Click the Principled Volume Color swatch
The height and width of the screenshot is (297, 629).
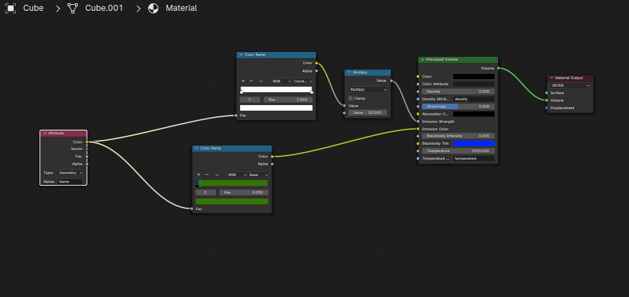pos(473,76)
